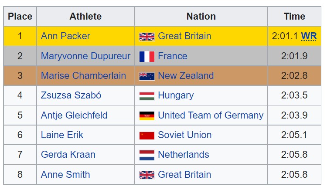Click the Great Britain flag beside Anne Smith
The width and height of the screenshot is (327, 190).
click(147, 175)
